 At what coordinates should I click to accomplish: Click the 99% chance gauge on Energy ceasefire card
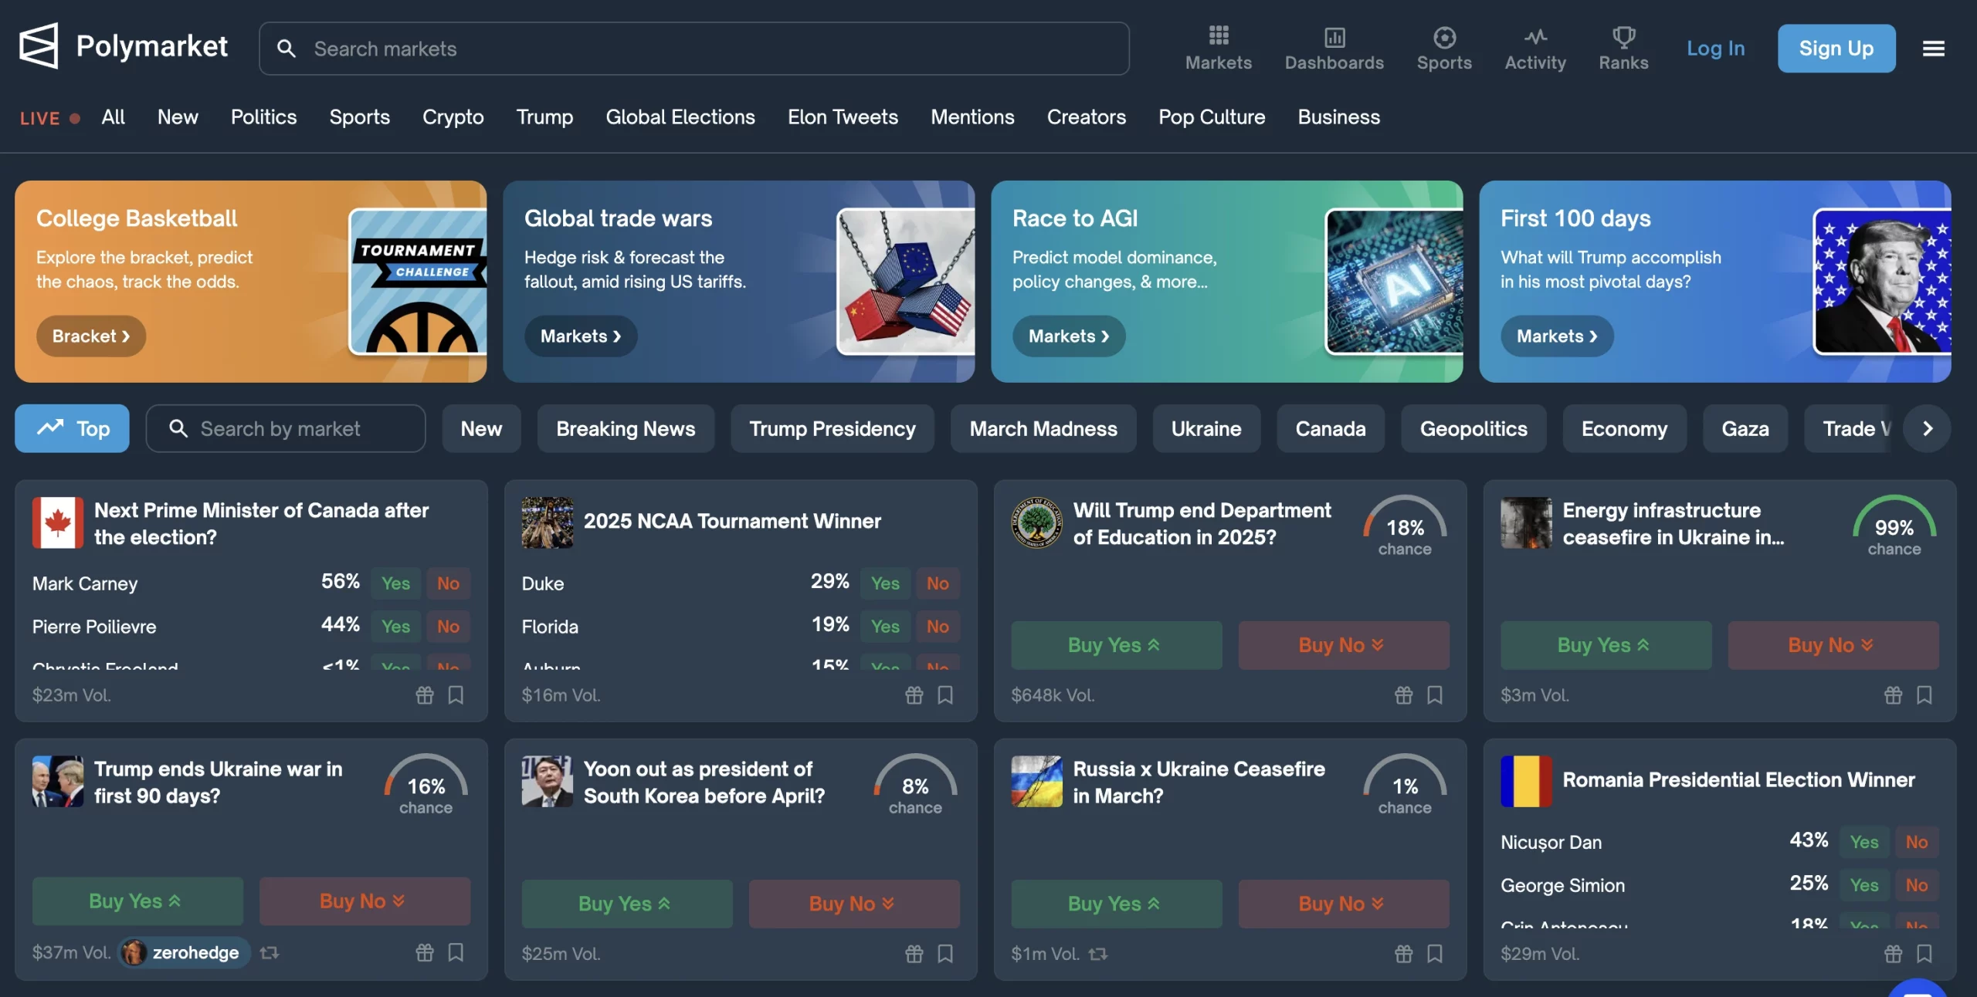click(x=1894, y=526)
